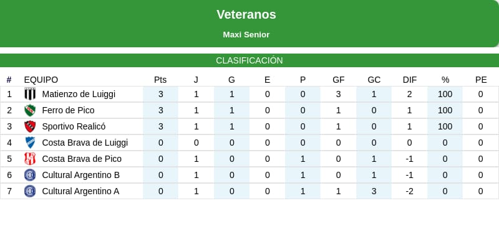The image size is (499, 249).
Task: Click the Maxi Senior subtitle
Action: click(246, 35)
